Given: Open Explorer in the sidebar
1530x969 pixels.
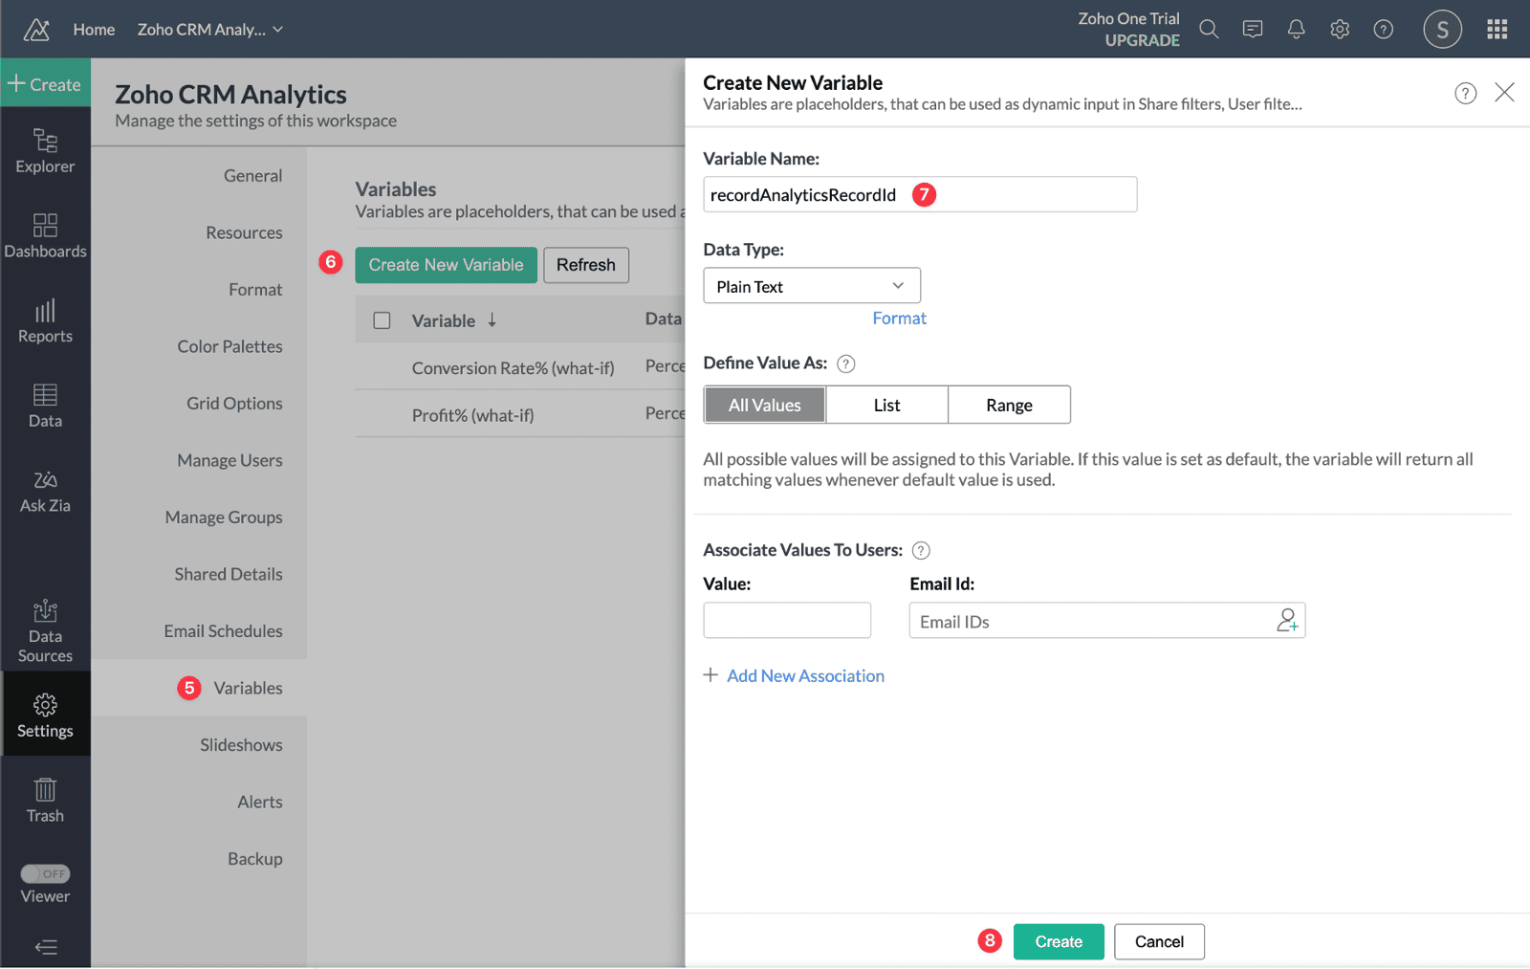Looking at the screenshot, I should [x=45, y=151].
